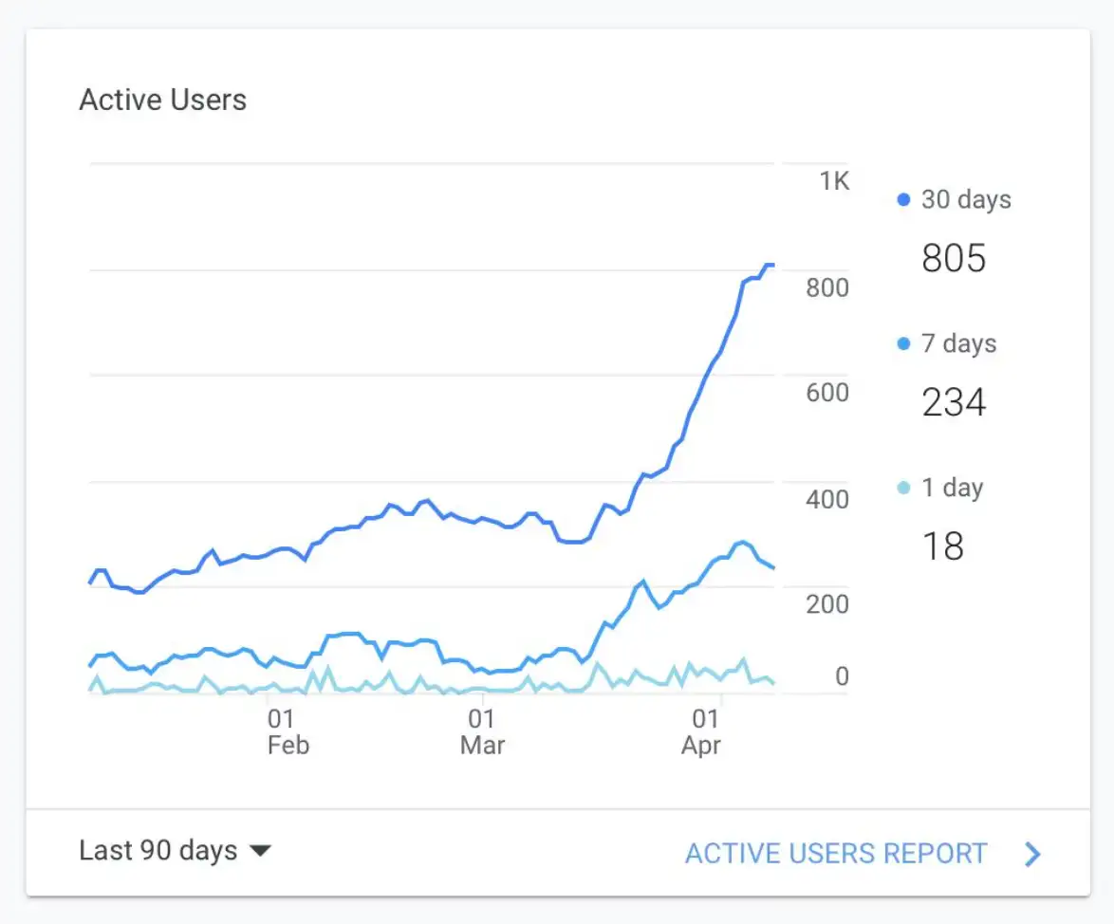Click the right chevron beside Active Users Report
Image resolution: width=1114 pixels, height=924 pixels.
[x=1033, y=854]
